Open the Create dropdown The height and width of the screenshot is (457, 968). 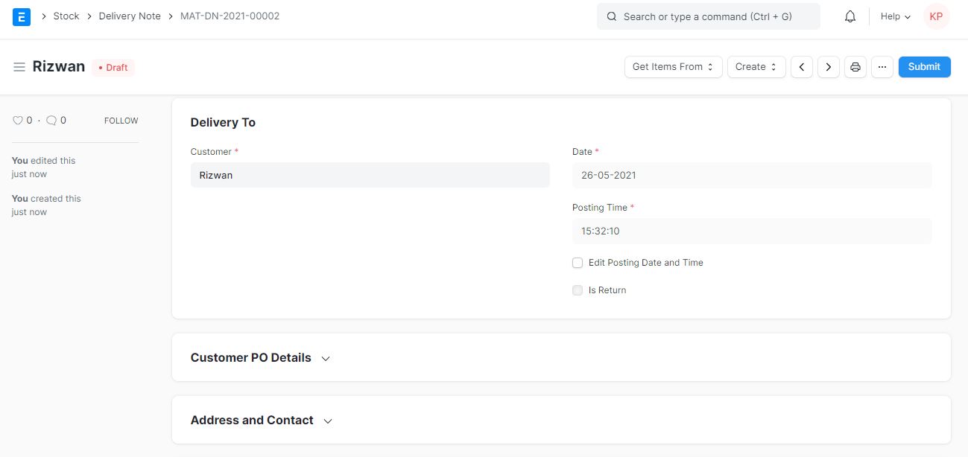756,67
